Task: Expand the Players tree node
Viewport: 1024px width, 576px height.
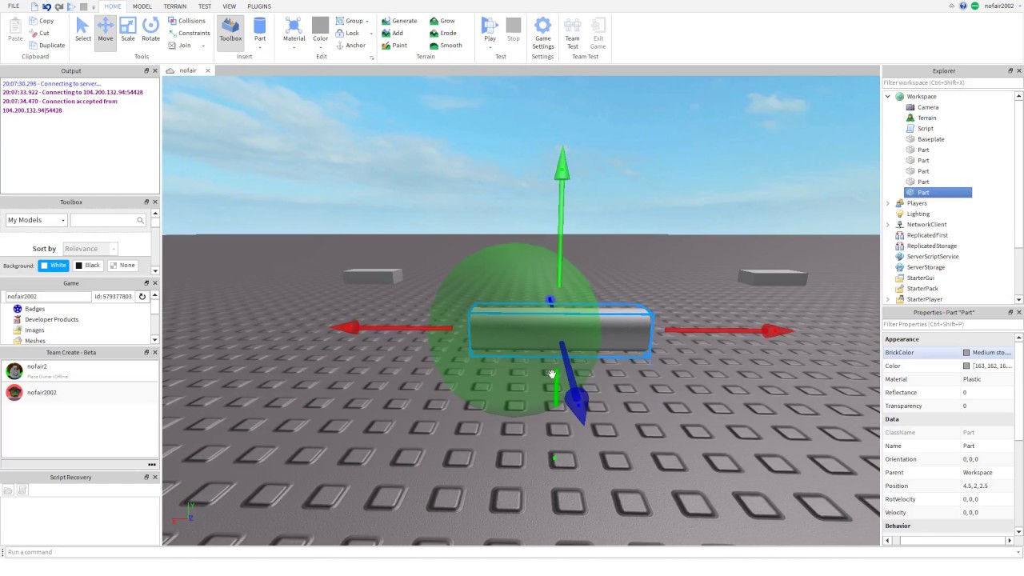Action: [888, 203]
